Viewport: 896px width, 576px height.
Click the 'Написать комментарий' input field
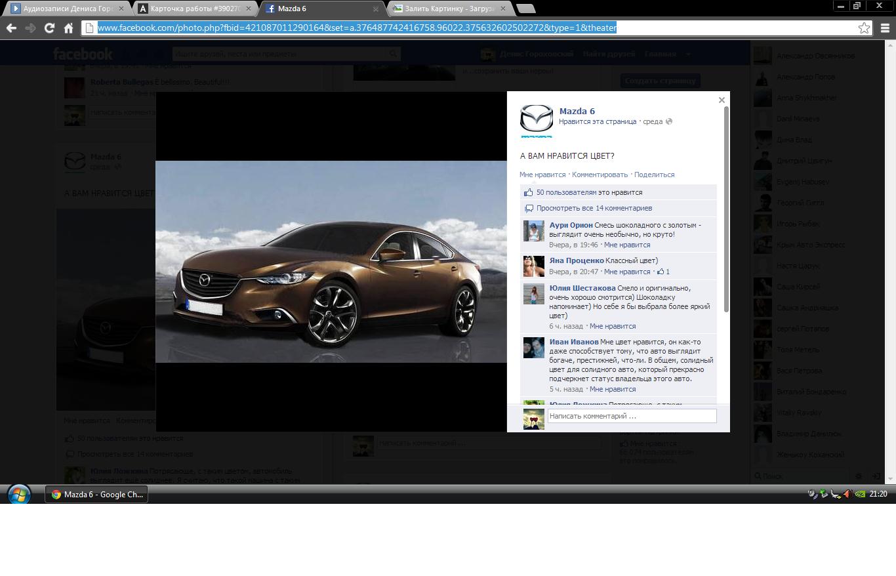(x=632, y=416)
